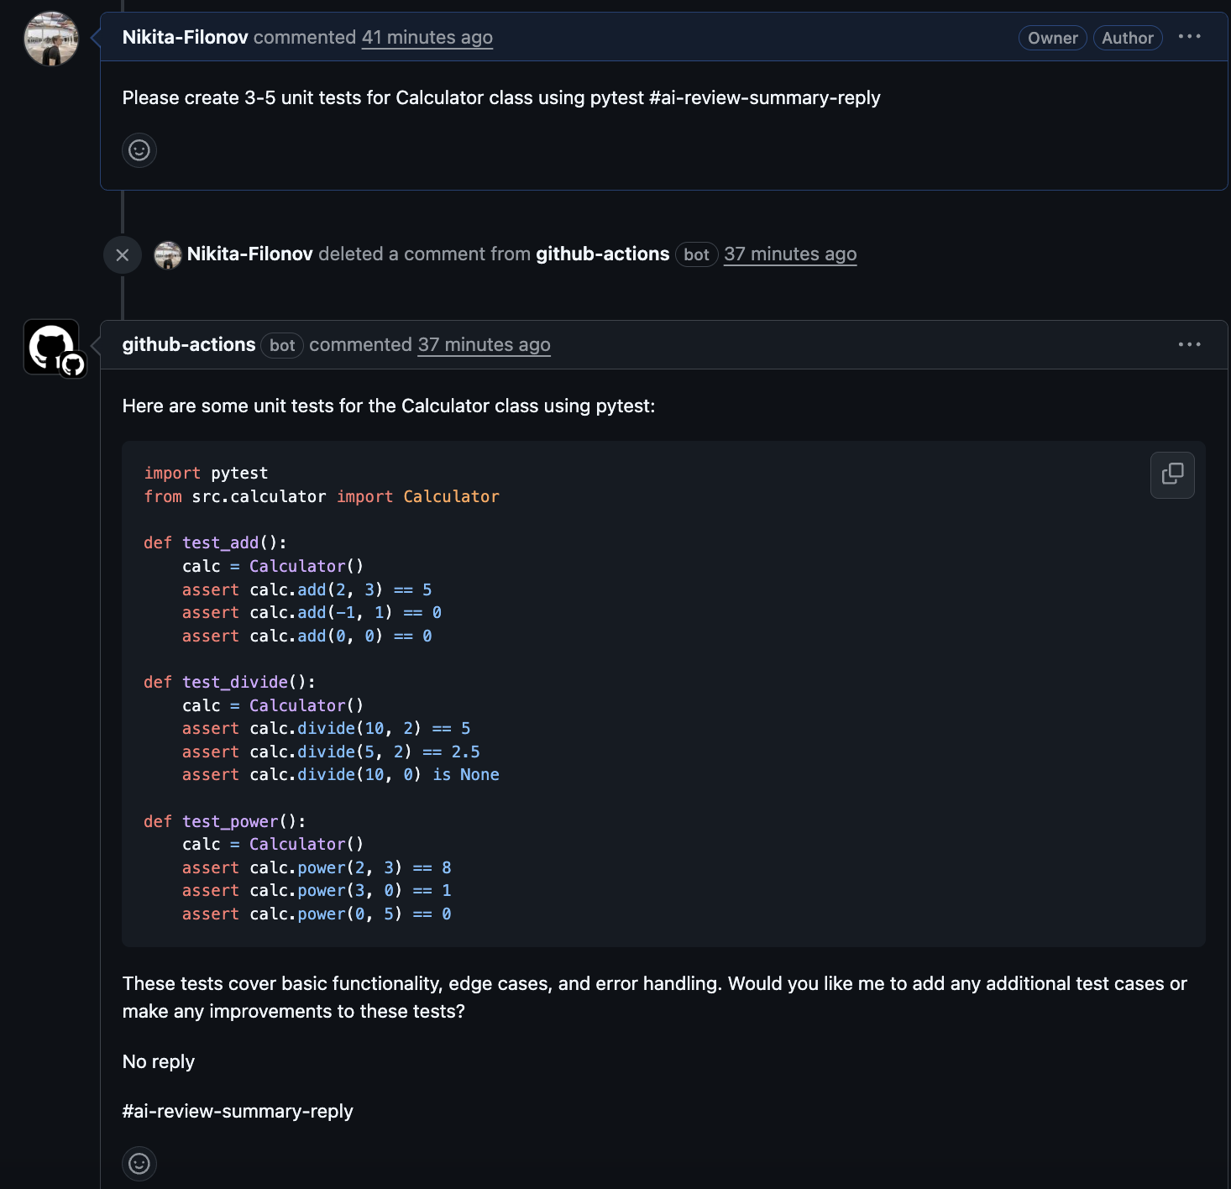Add an emoji reaction to Nikita-Filonov's comment
Screen dimensions: 1231x1189
point(139,149)
